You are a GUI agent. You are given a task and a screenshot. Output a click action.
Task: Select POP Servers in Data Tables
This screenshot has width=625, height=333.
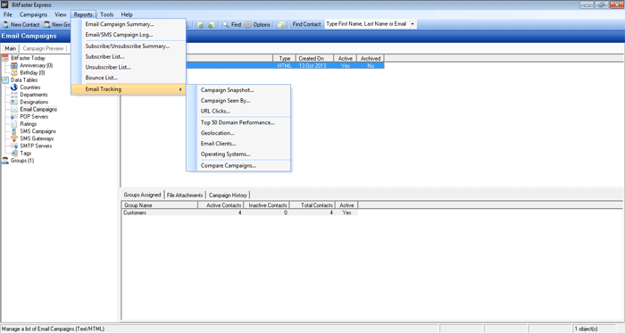(x=34, y=117)
